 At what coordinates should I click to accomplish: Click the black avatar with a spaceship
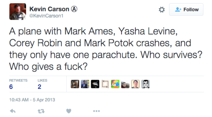[95, 84]
